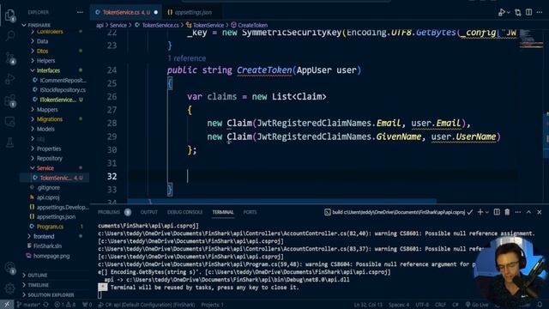Collapse the Interfaces folder
549x309 pixels.
48,70
